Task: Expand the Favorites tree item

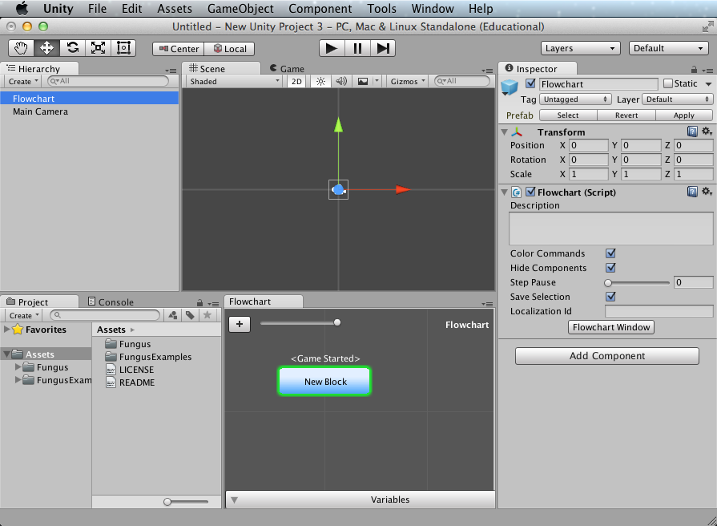Action: click(7, 329)
